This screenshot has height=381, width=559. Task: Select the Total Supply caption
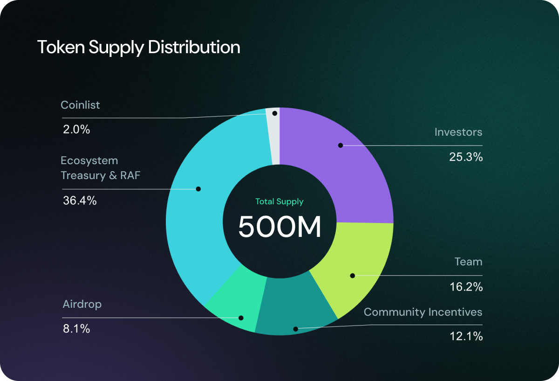pos(280,201)
